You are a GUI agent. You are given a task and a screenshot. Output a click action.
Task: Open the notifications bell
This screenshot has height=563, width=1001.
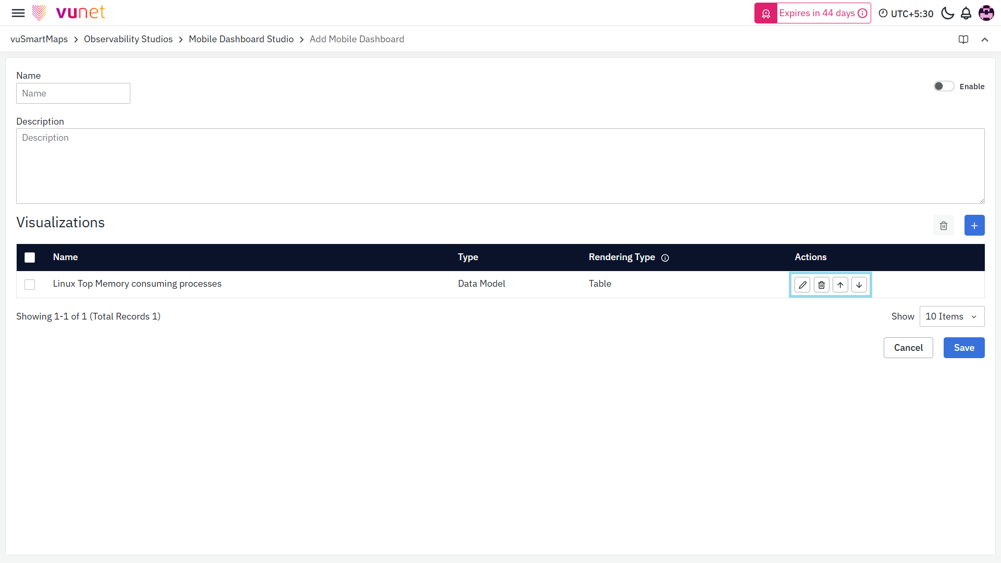tap(966, 14)
